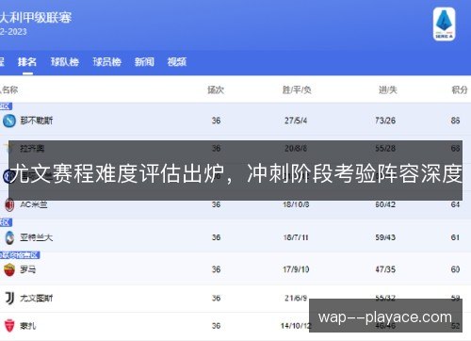Click Napoli's goals value 73/26
This screenshot has width=471, height=341.
point(385,121)
